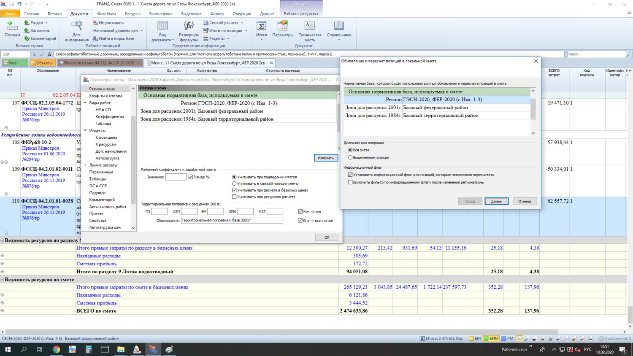Collapse the Виды работ tree node
The image size is (633, 356).
tap(85, 102)
